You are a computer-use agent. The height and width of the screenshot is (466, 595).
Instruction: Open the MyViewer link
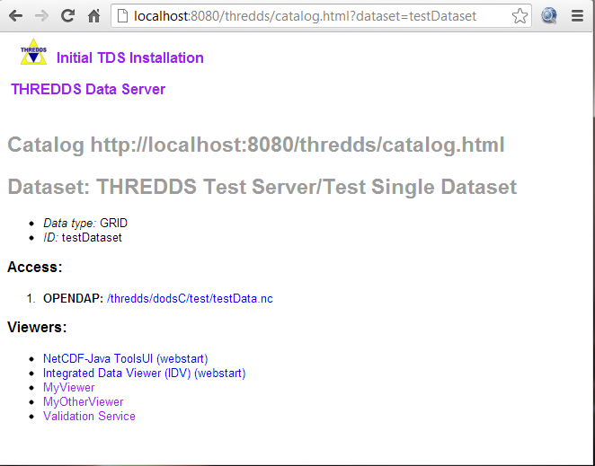(x=68, y=388)
